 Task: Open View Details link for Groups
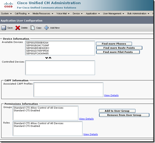point(86,119)
